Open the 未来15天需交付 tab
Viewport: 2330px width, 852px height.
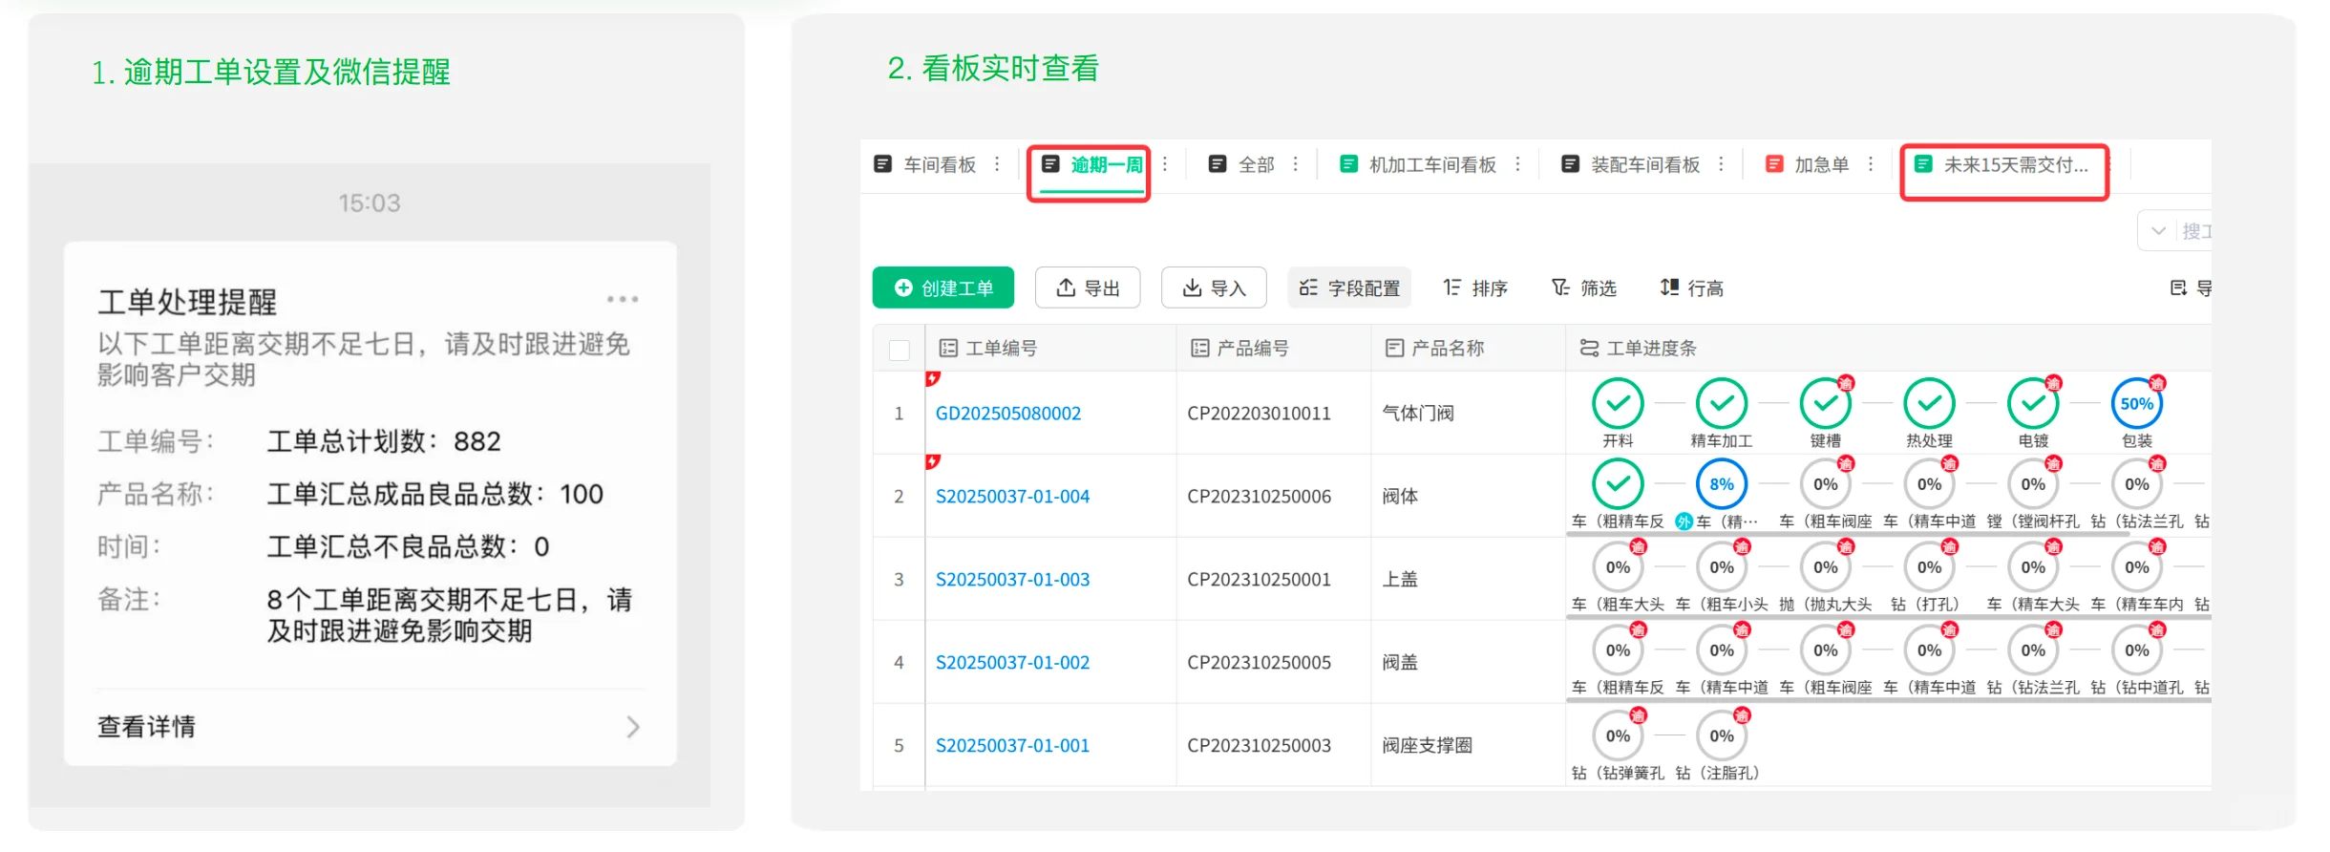click(x=2002, y=164)
